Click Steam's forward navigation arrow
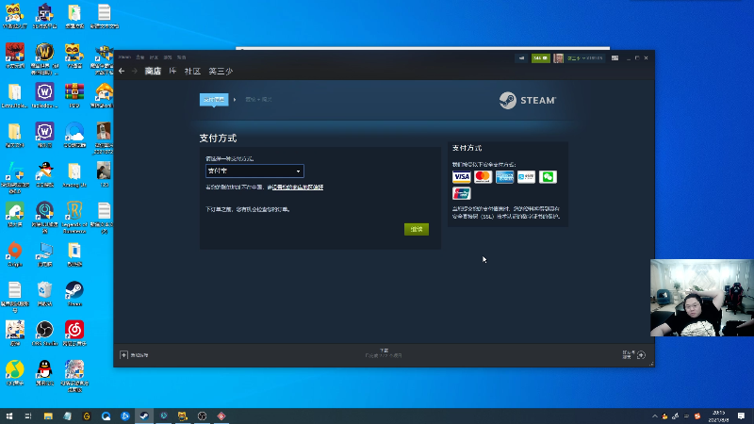Viewport: 754px width, 424px height. [x=135, y=72]
